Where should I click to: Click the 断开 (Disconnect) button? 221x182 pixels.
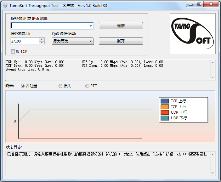pos(121,41)
